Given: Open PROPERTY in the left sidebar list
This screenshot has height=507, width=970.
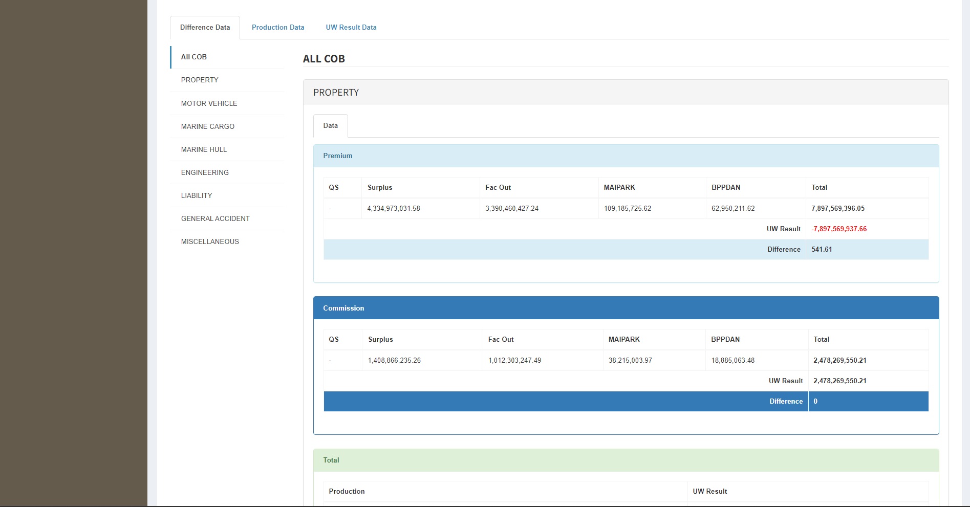Looking at the screenshot, I should tap(200, 80).
